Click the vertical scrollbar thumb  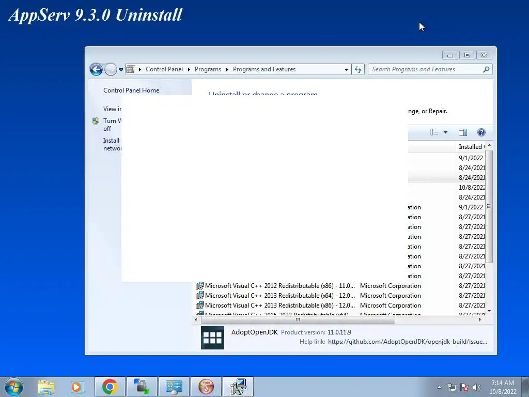489,206
